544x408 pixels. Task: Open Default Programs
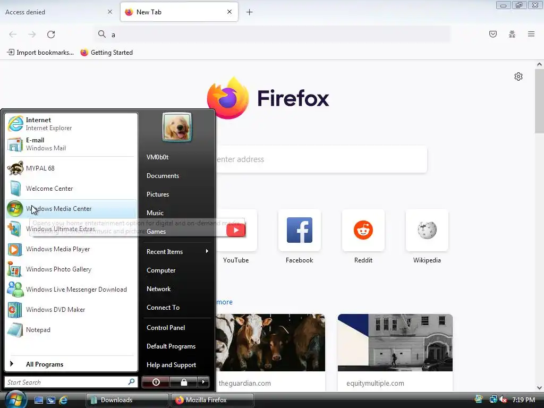click(177, 346)
